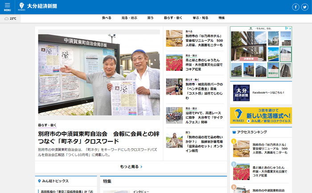Image resolution: width=312 pixels, height=193 pixels.
Task: Click 杉乃井ホテル banquet hall thumbnail in list
Action: point(174,38)
